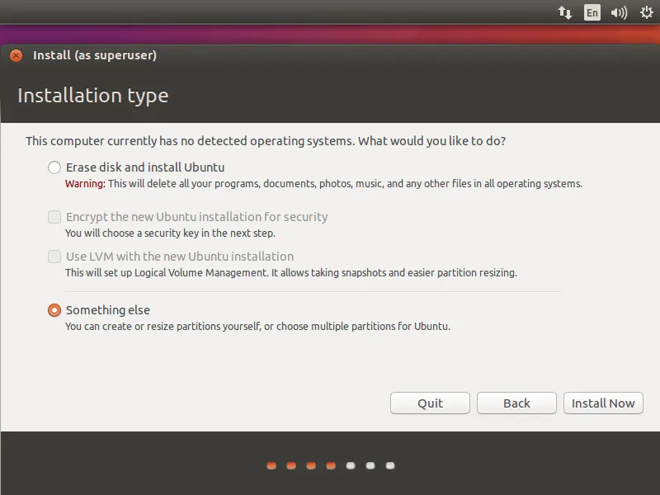660x495 pixels.
Task: Click the first white progress dot
Action: [x=351, y=465]
